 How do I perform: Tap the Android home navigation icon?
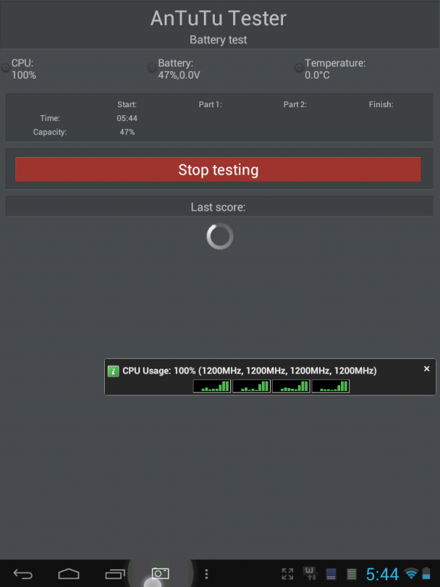pyautogui.click(x=69, y=574)
